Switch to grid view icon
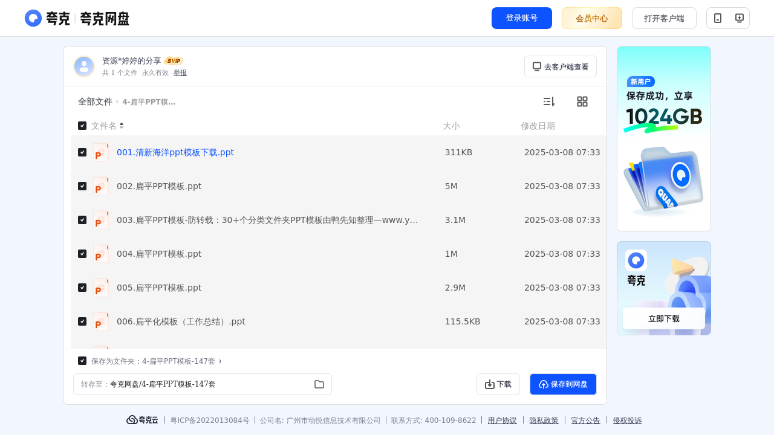 582,101
